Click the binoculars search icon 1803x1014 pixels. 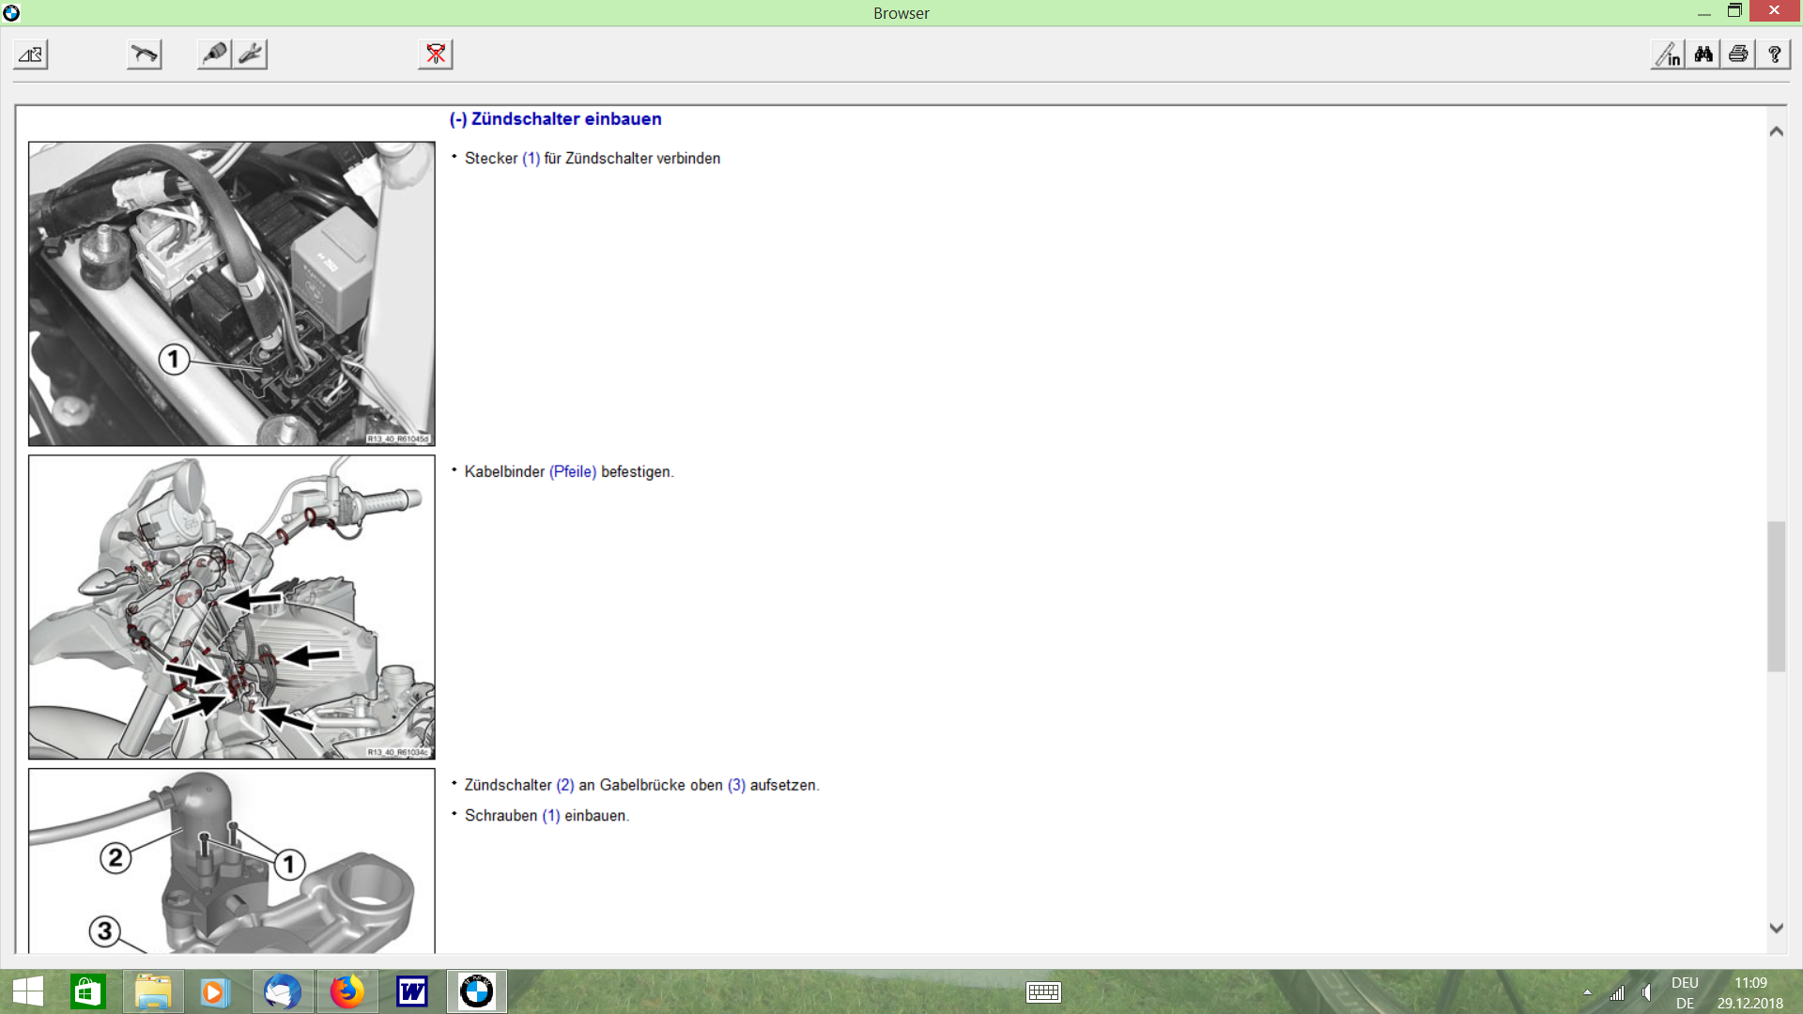coord(1703,54)
